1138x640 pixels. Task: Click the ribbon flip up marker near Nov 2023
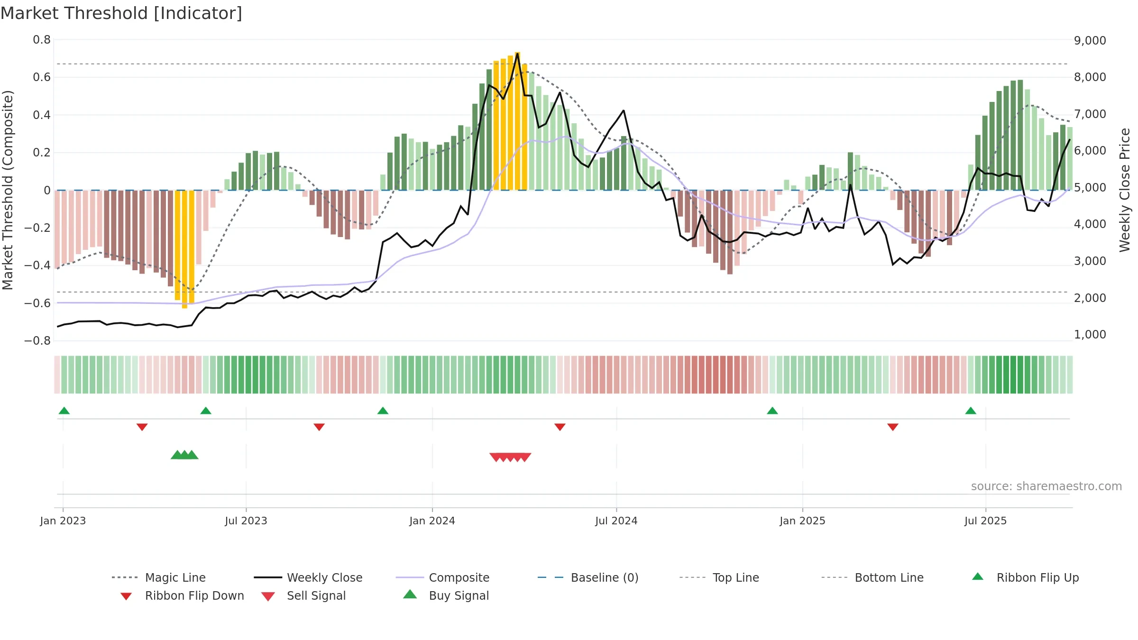[383, 411]
